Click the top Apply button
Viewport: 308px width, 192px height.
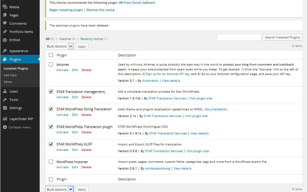[x=82, y=46]
